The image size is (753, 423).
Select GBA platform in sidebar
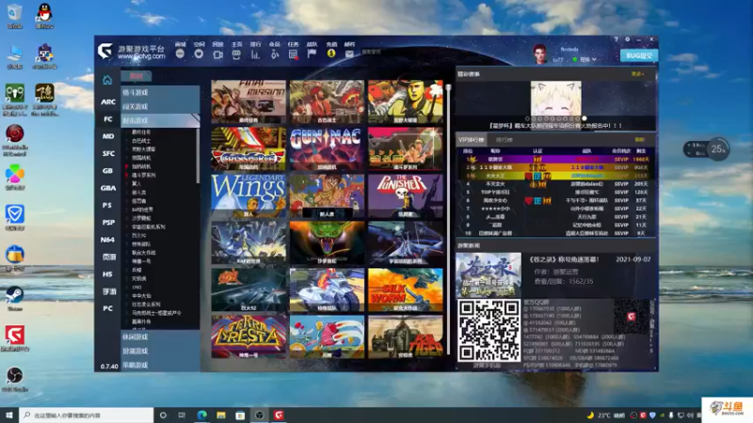click(108, 188)
